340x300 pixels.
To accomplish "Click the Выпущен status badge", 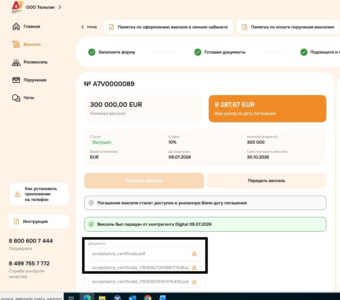I will (x=102, y=142).
